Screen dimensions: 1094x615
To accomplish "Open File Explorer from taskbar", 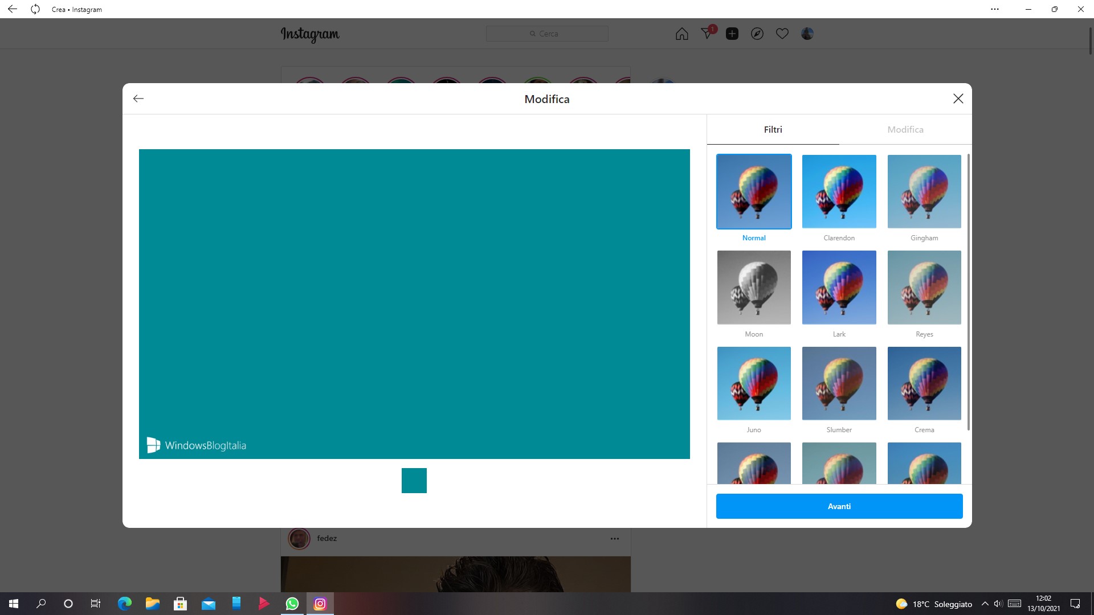I will (x=152, y=604).
